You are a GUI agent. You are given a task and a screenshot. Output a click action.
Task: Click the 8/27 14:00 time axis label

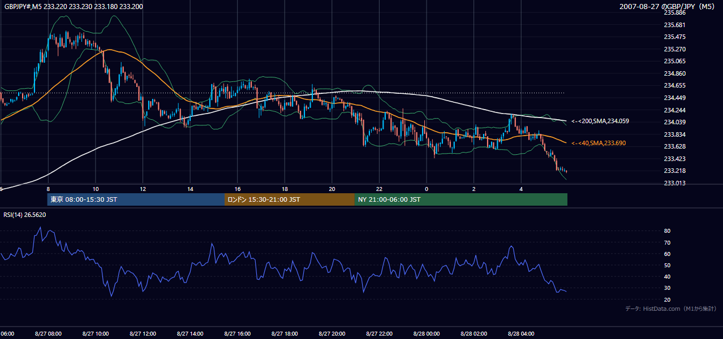[x=190, y=333]
